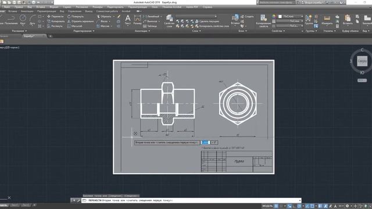Toggle polar tracking in status bar
Screen dimensions: 372x209
[x=299, y=206]
